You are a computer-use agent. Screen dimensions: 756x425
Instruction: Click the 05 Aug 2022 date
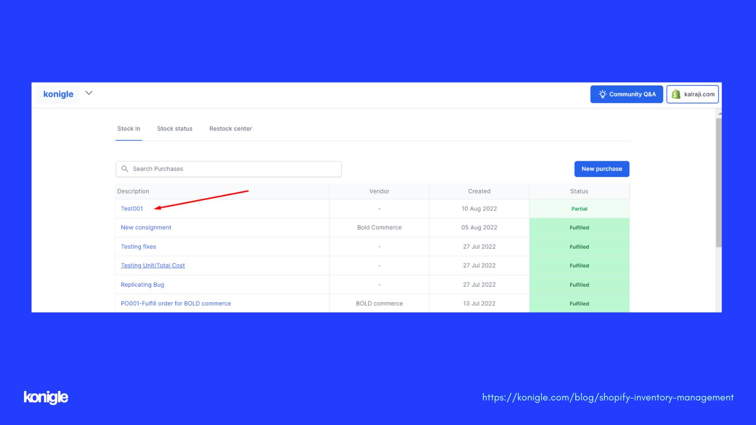pyautogui.click(x=479, y=227)
